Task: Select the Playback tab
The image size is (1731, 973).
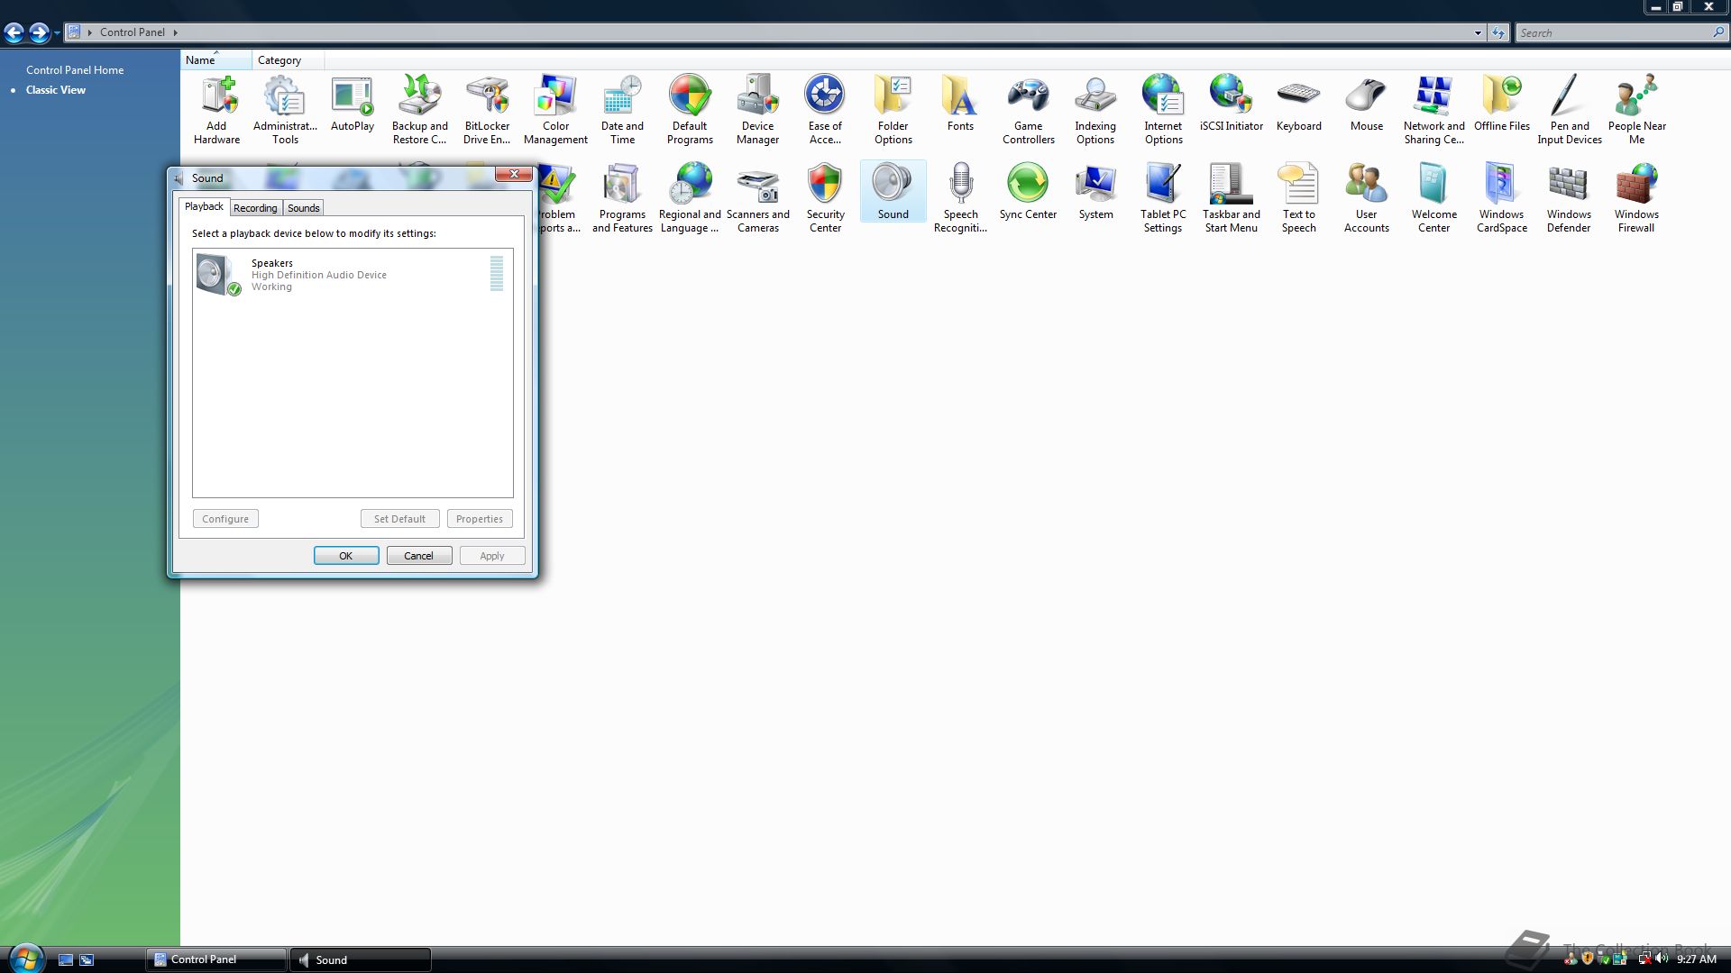Action: 204,206
